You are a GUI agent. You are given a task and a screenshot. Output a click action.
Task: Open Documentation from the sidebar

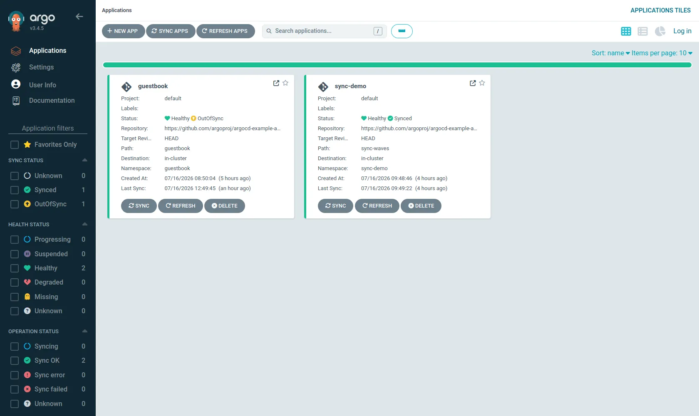[x=52, y=101]
